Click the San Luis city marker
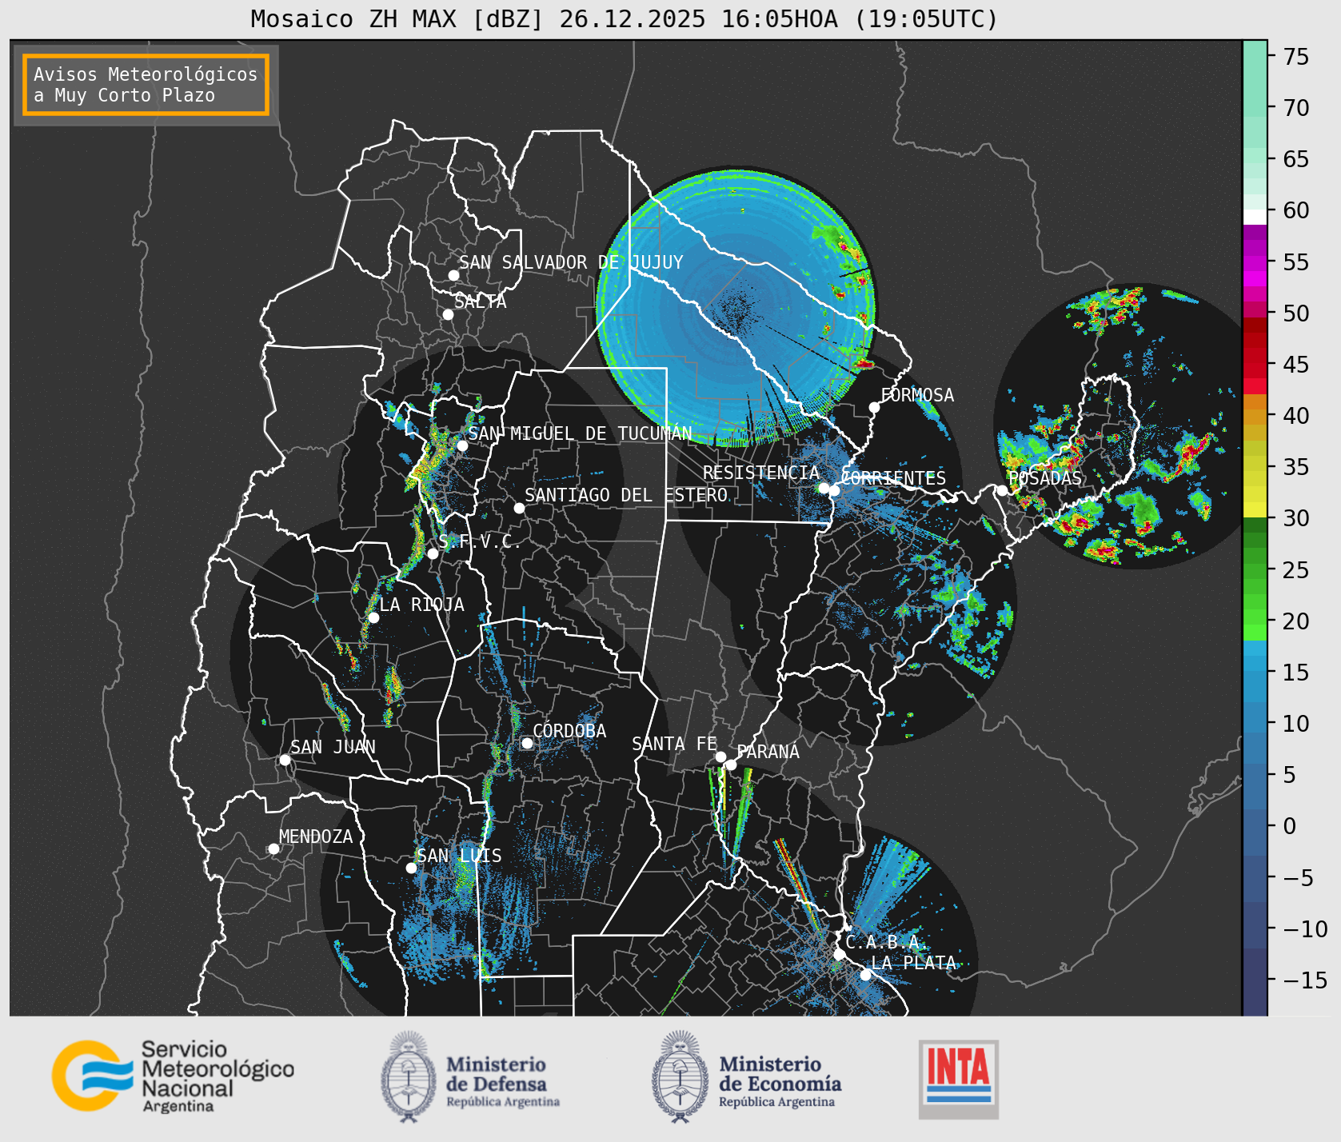Viewport: 1341px width, 1142px height. pos(411,868)
